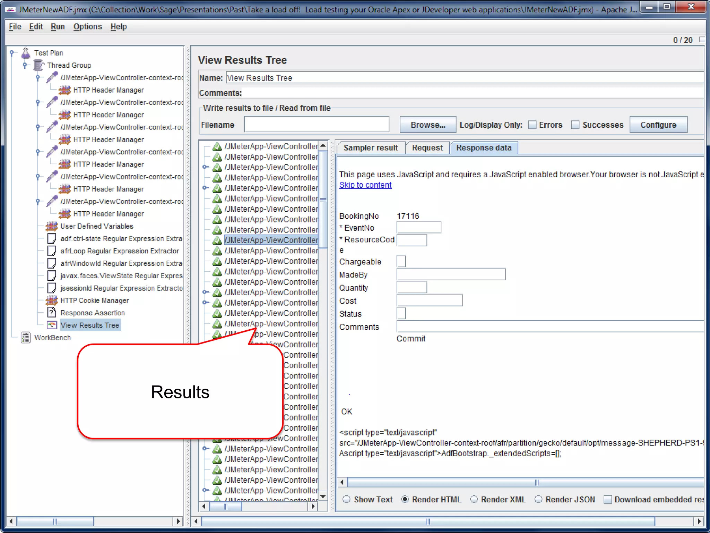Click the HTTP Cookie Manager icon
Screen dimensions: 710x533
pos(52,301)
